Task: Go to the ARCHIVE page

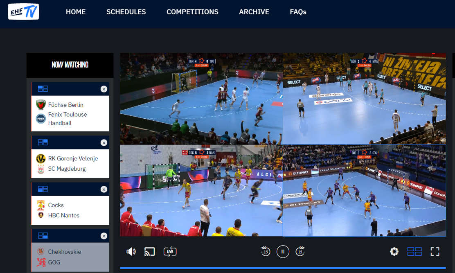Action: (254, 12)
